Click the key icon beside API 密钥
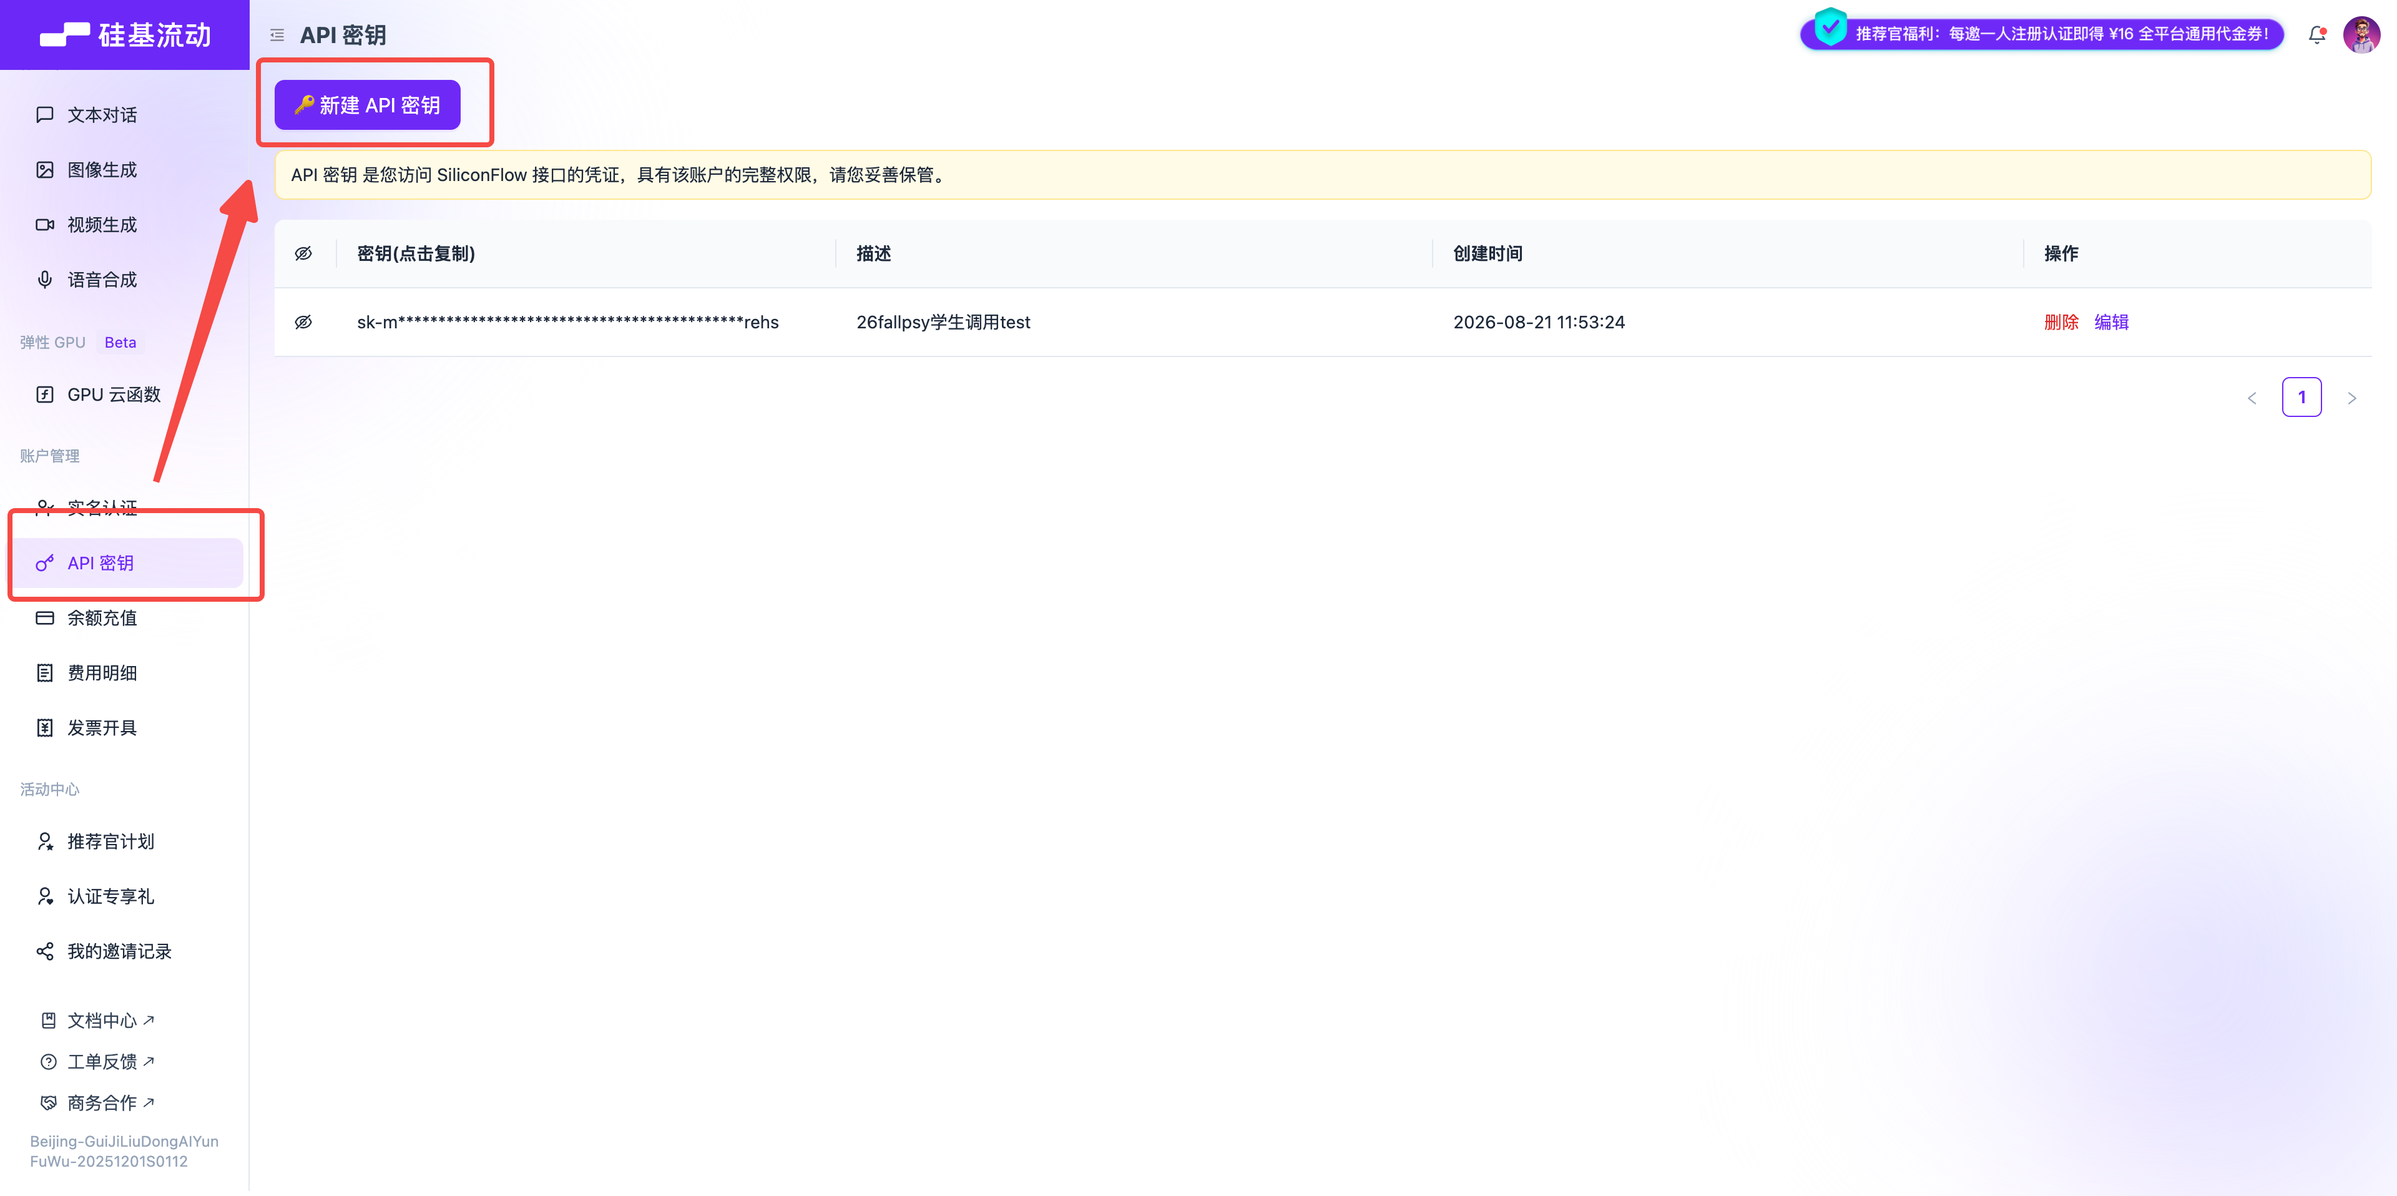This screenshot has height=1196, width=2397. 45,563
